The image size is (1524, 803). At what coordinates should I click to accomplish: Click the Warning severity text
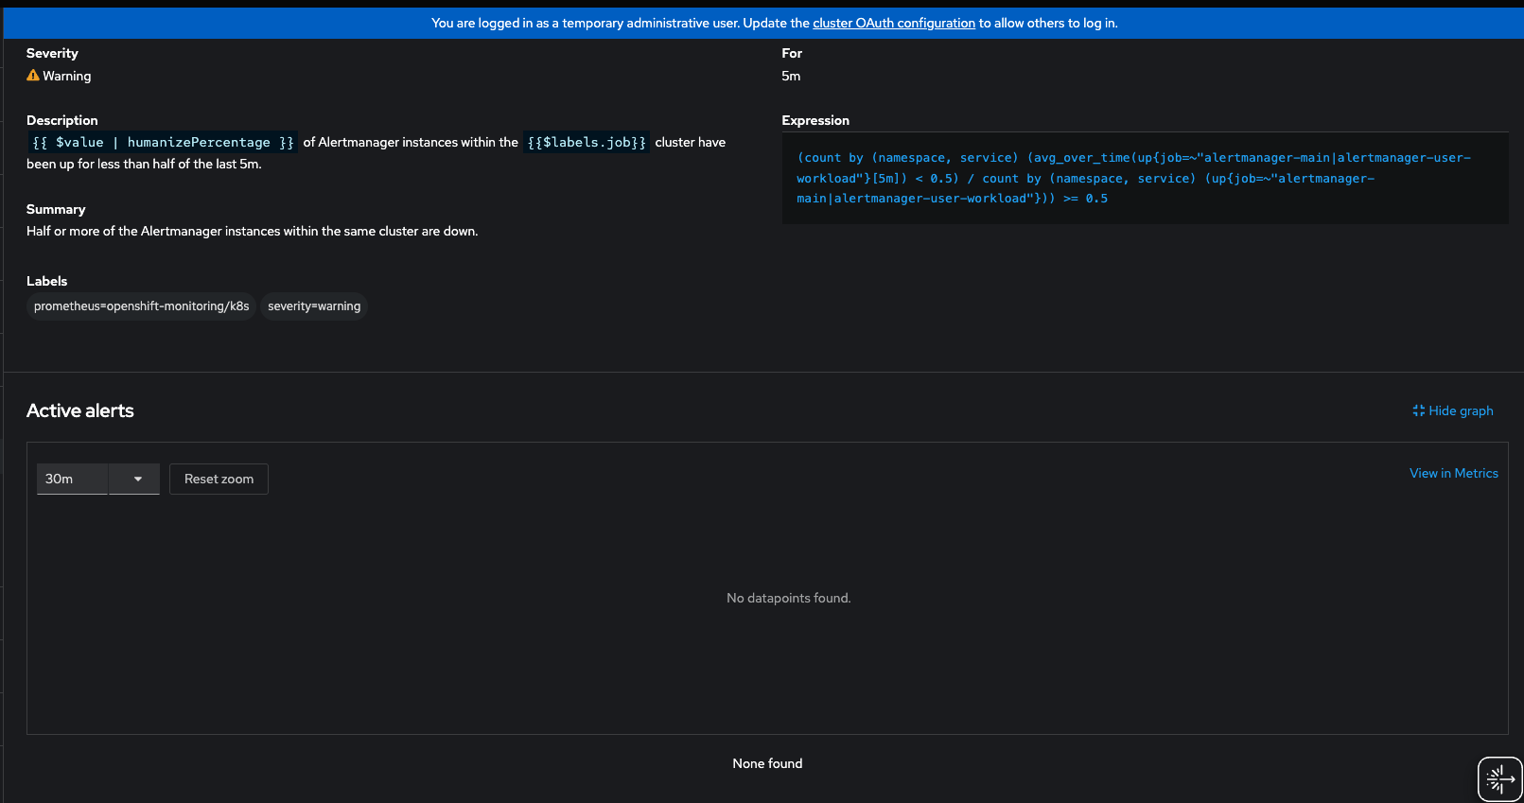(x=67, y=76)
